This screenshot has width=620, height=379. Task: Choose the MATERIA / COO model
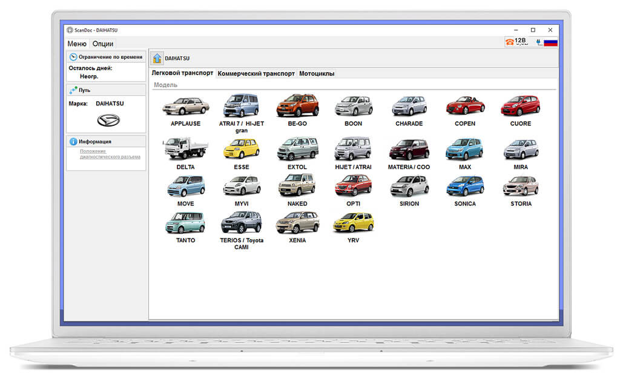click(x=409, y=150)
